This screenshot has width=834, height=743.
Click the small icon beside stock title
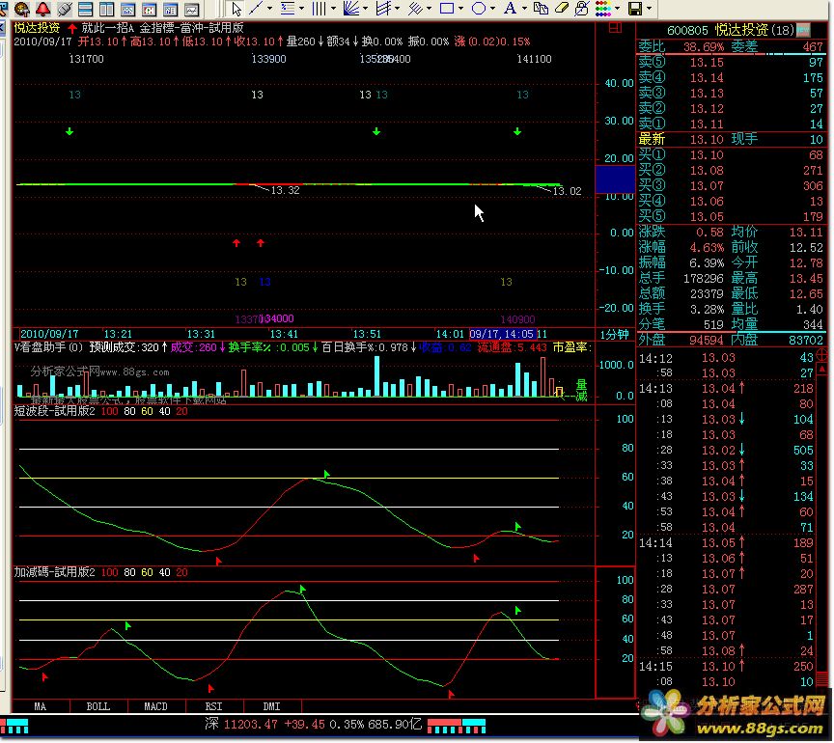[x=803, y=30]
